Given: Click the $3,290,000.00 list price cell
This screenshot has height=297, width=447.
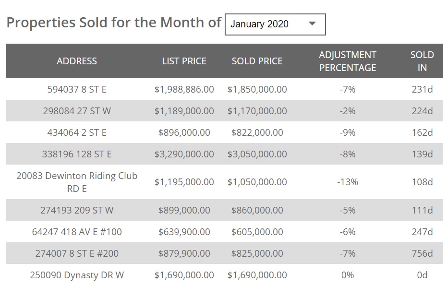Looking at the screenshot, I should coord(184,154).
